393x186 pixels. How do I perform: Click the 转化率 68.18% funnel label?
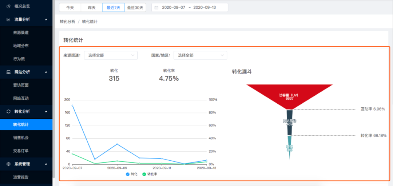tap(373, 135)
